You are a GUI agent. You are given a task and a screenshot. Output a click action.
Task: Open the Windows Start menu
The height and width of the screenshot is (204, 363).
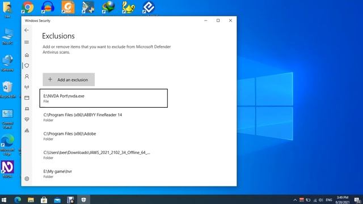(x=4, y=199)
